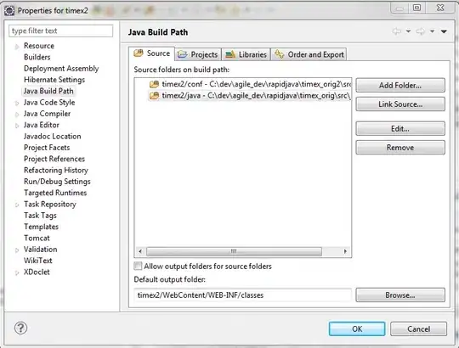This screenshot has height=348, width=459.
Task: Click the Add Folder... button
Action: (x=400, y=86)
